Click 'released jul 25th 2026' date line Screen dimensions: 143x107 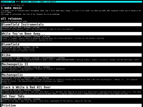(11, 36)
